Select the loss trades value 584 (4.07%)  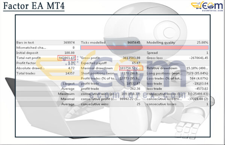199,78
